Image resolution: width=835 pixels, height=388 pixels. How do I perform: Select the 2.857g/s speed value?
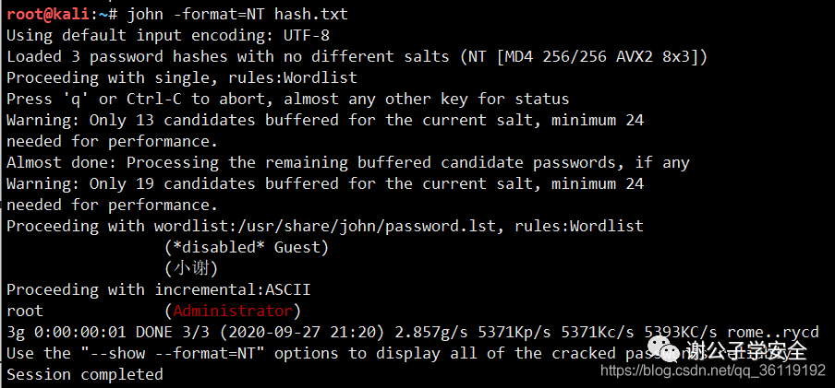pos(431,333)
